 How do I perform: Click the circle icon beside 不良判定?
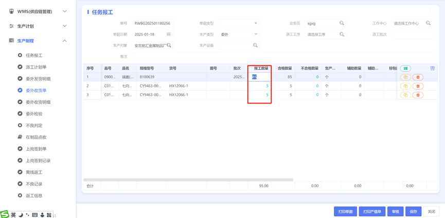click(20, 126)
